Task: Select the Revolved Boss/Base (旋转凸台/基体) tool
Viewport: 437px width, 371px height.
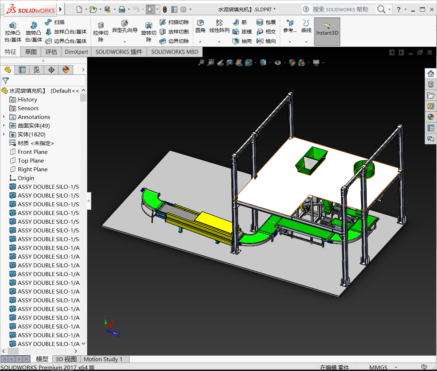Action: pyautogui.click(x=33, y=32)
